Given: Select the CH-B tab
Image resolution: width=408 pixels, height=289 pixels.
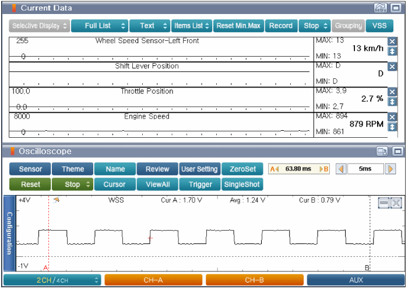Looking at the screenshot, I should 255,280.
